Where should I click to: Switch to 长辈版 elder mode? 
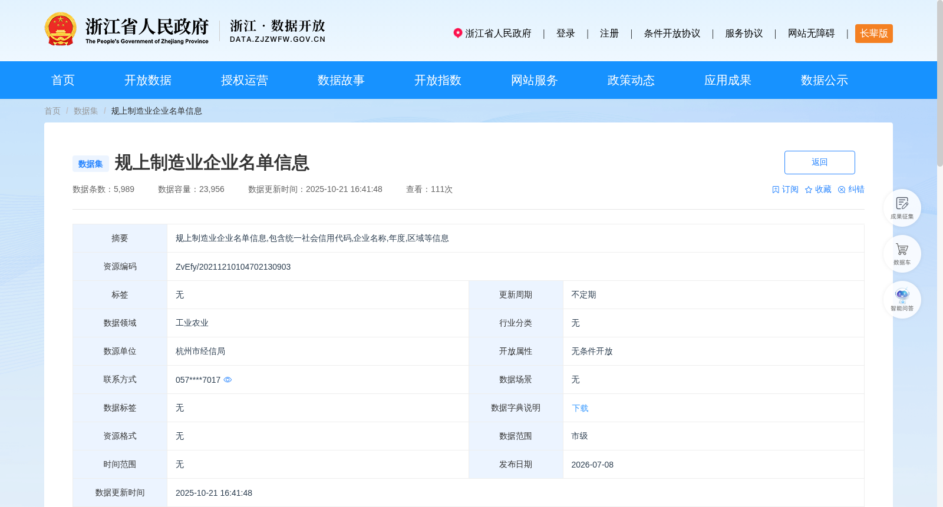point(874,34)
